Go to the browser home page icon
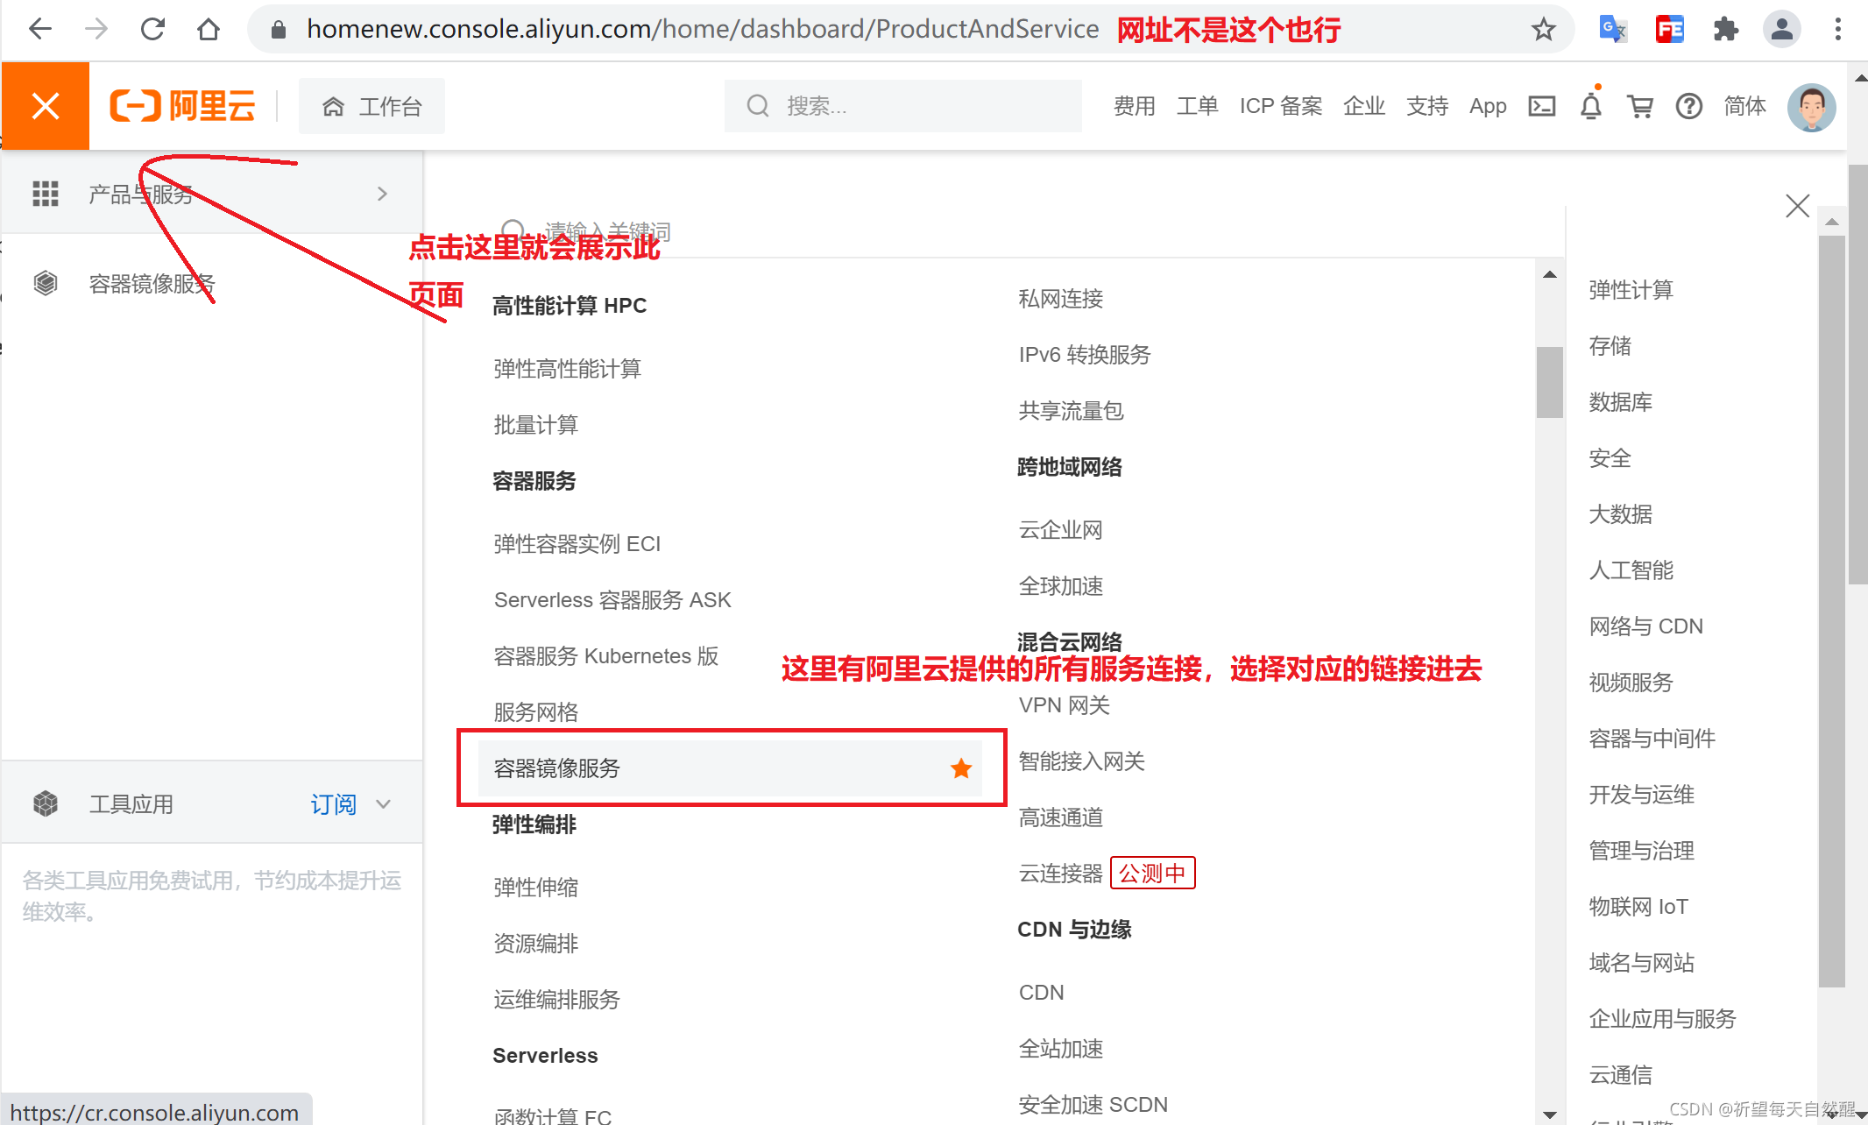The width and height of the screenshot is (1868, 1125). tap(209, 29)
